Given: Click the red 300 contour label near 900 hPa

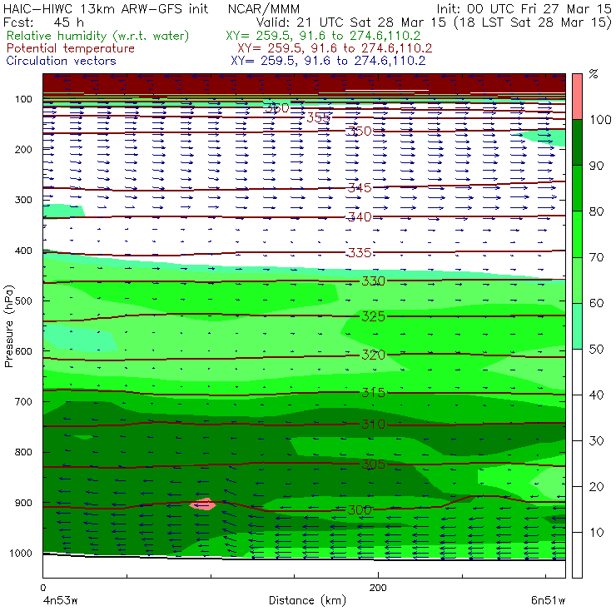Looking at the screenshot, I should (360, 510).
